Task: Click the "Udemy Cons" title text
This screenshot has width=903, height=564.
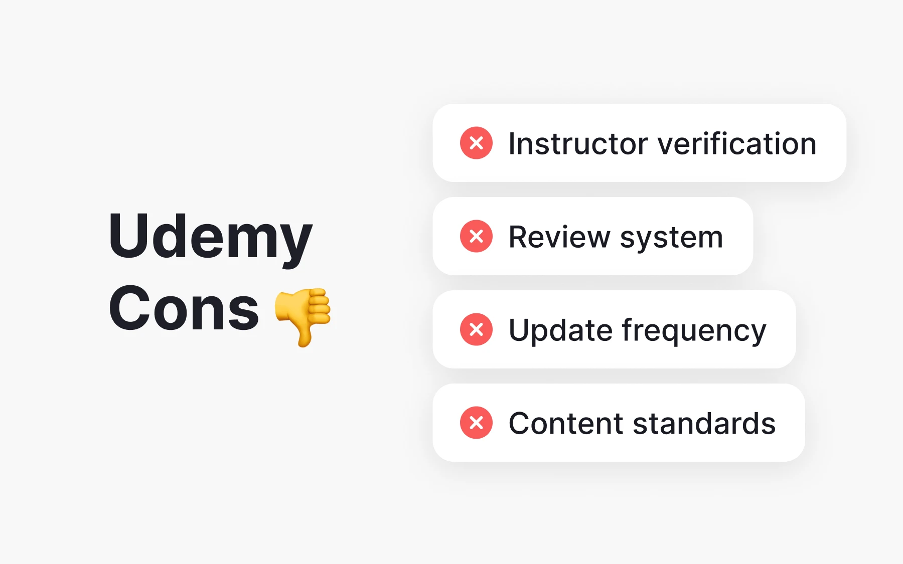Action: [x=210, y=272]
